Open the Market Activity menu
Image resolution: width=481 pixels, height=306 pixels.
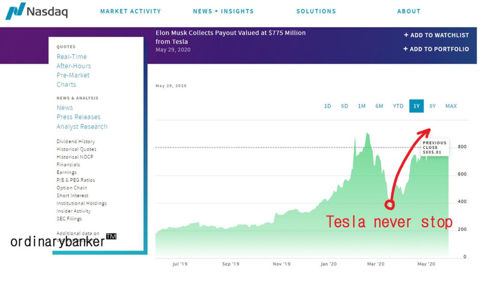130,11
